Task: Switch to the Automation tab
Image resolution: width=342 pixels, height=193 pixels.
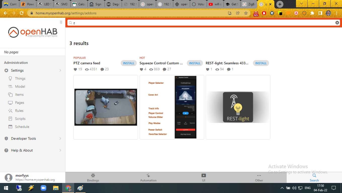Action: click(148, 177)
